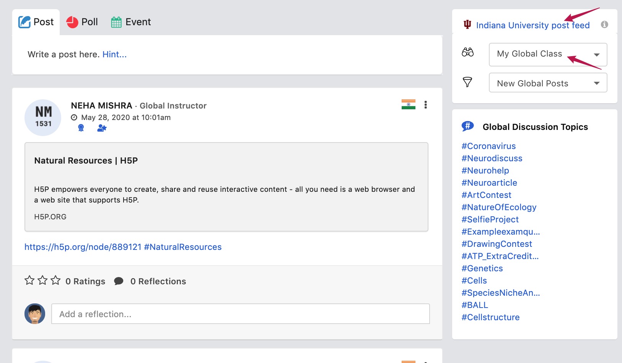
Task: Open the #ArtContest topic
Action: (x=486, y=195)
